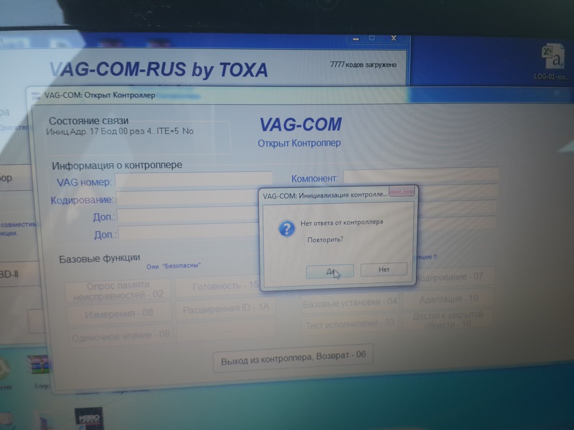This screenshot has width=574, height=430.
Task: Click the VAG номер field
Action: pyautogui.click(x=194, y=180)
